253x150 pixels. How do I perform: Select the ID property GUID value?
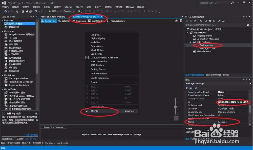(233, 102)
